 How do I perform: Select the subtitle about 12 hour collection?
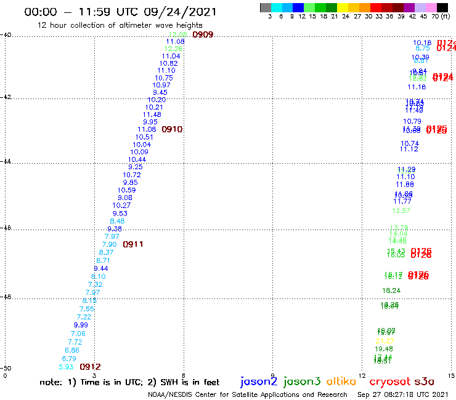(x=120, y=25)
